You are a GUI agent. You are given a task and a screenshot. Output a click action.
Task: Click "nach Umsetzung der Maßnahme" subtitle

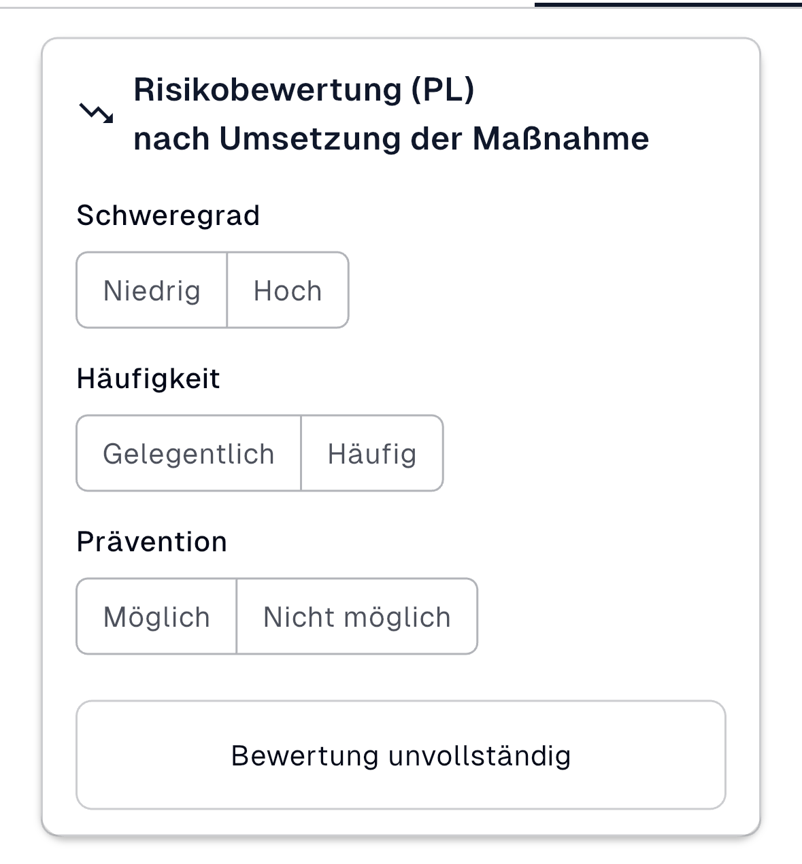pyautogui.click(x=392, y=138)
